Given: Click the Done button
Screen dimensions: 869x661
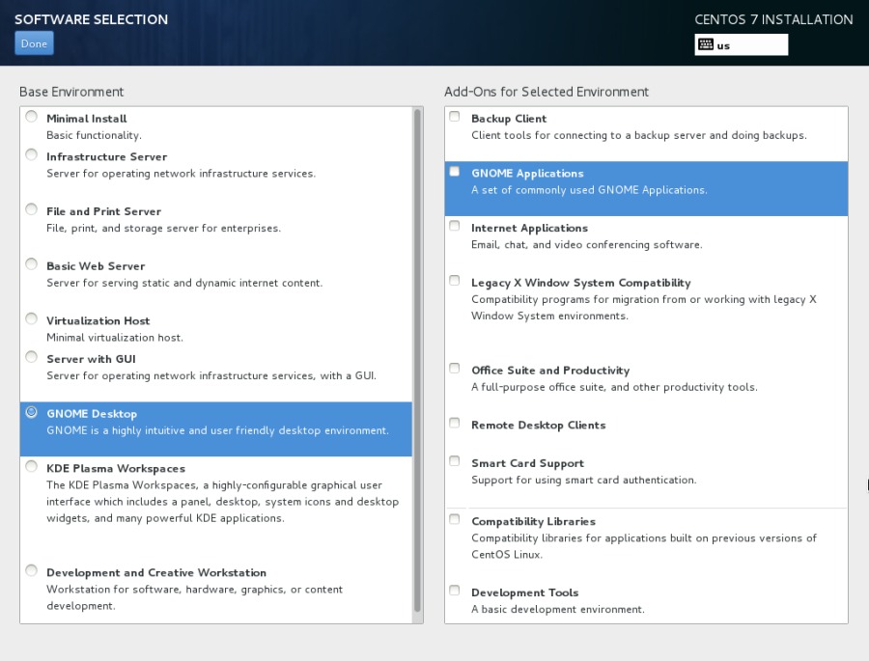Looking at the screenshot, I should coord(34,43).
